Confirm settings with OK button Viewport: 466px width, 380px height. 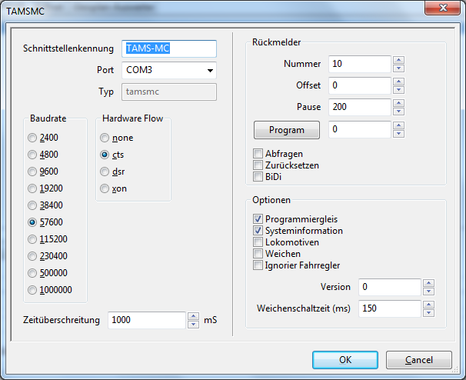coord(345,359)
